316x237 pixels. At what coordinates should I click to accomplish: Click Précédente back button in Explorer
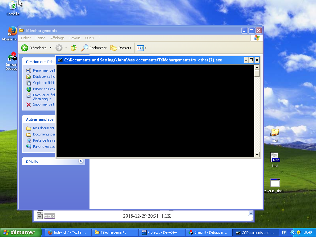[x=34, y=48]
